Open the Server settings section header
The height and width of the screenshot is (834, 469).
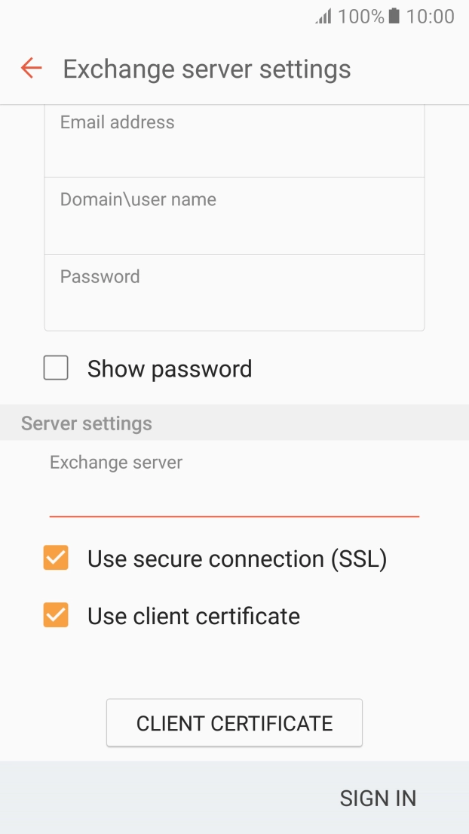(85, 423)
